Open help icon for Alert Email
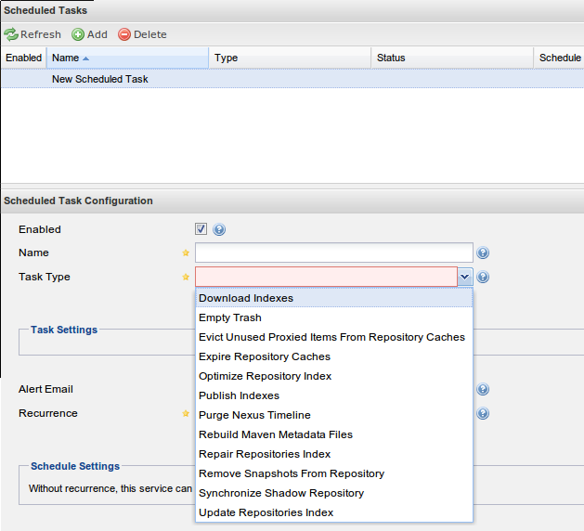This screenshot has height=531, width=584. 483,389
